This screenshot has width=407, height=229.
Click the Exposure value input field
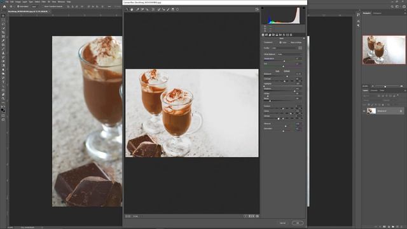pos(298,74)
